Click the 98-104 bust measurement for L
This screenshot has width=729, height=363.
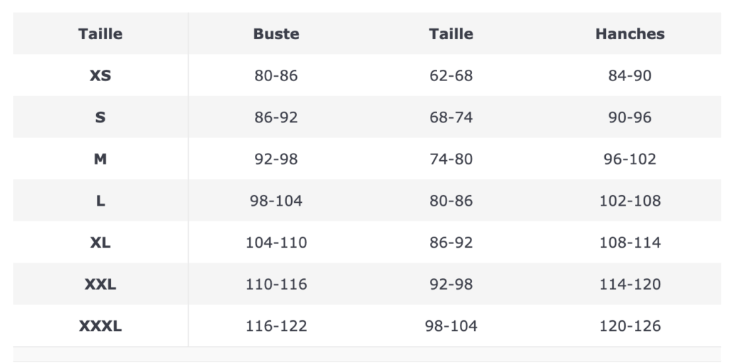pyautogui.click(x=276, y=201)
